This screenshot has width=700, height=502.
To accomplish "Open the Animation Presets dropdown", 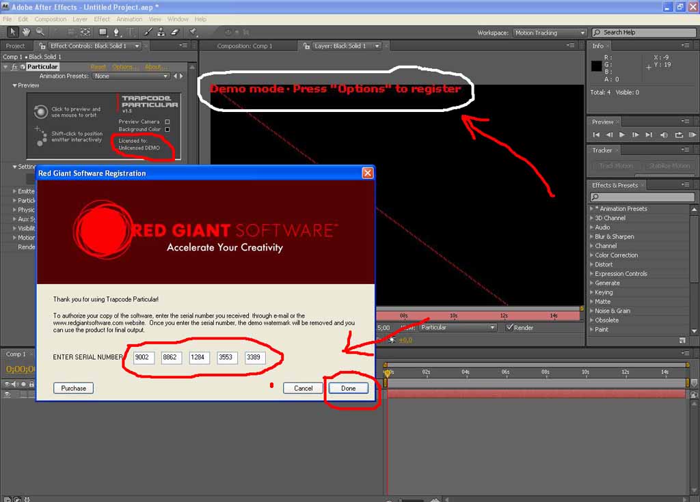I will coord(131,76).
